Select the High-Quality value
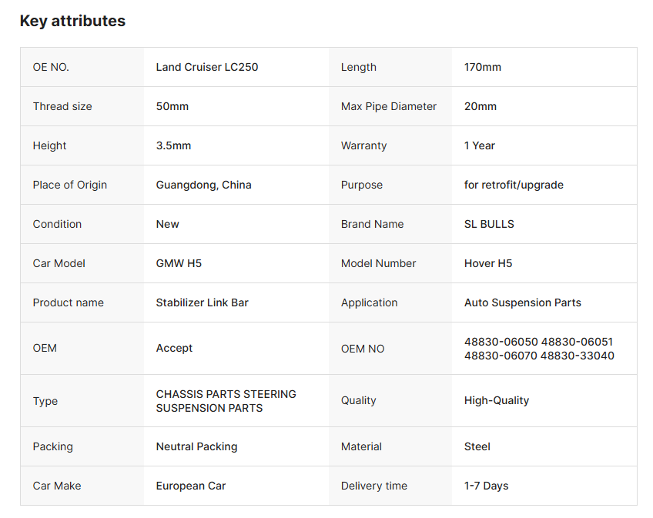Screen dimensions: 653x518 (497, 400)
